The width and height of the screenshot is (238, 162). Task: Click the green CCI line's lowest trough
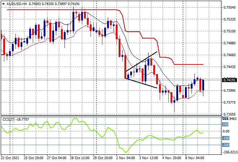pyautogui.click(x=125, y=152)
